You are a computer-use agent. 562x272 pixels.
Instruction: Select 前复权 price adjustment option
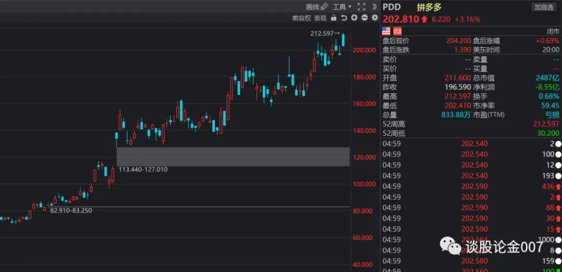[x=301, y=18]
